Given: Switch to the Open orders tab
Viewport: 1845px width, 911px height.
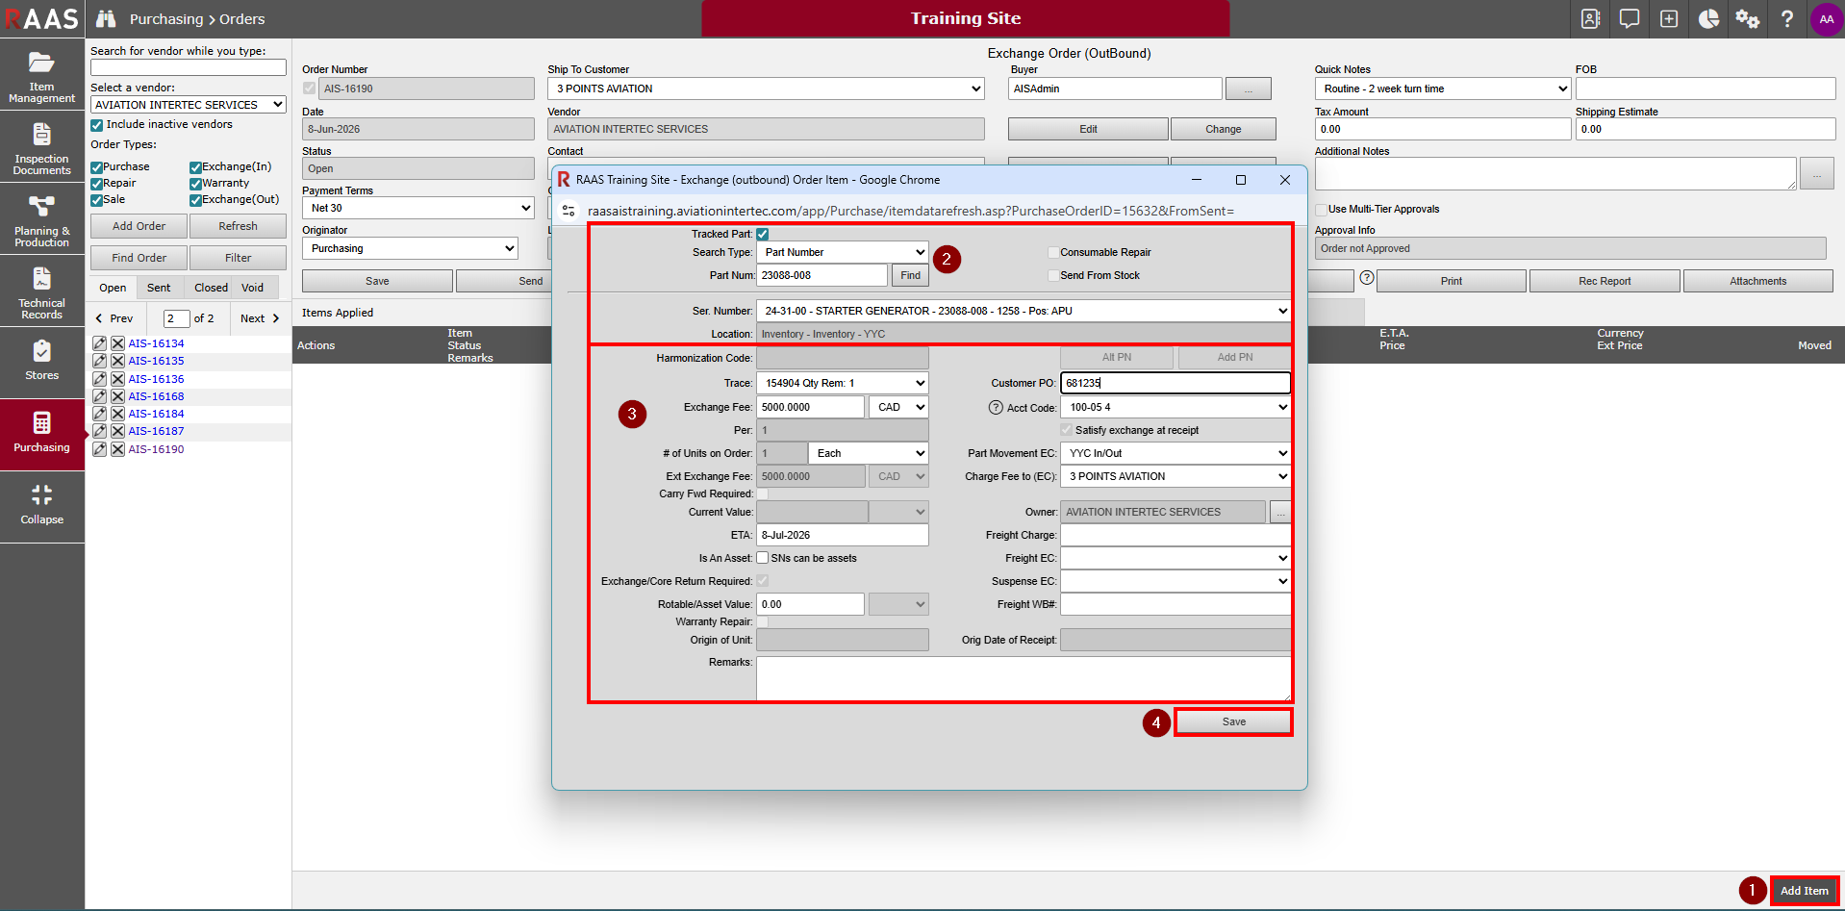Looking at the screenshot, I should (113, 288).
